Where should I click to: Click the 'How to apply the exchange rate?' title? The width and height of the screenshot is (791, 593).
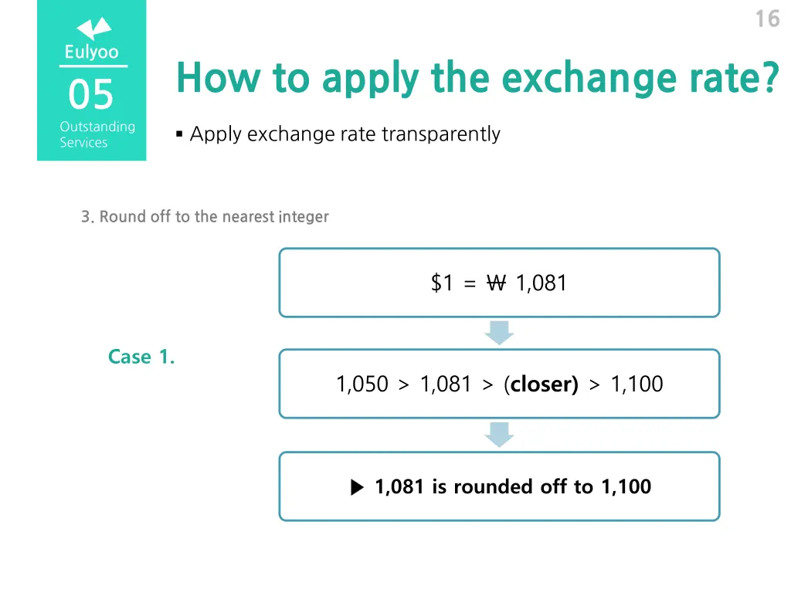(477, 78)
